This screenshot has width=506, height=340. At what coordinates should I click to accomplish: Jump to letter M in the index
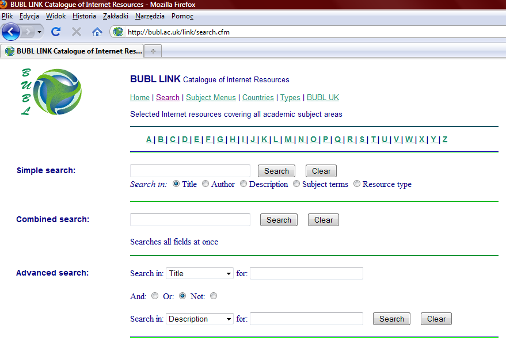click(288, 139)
